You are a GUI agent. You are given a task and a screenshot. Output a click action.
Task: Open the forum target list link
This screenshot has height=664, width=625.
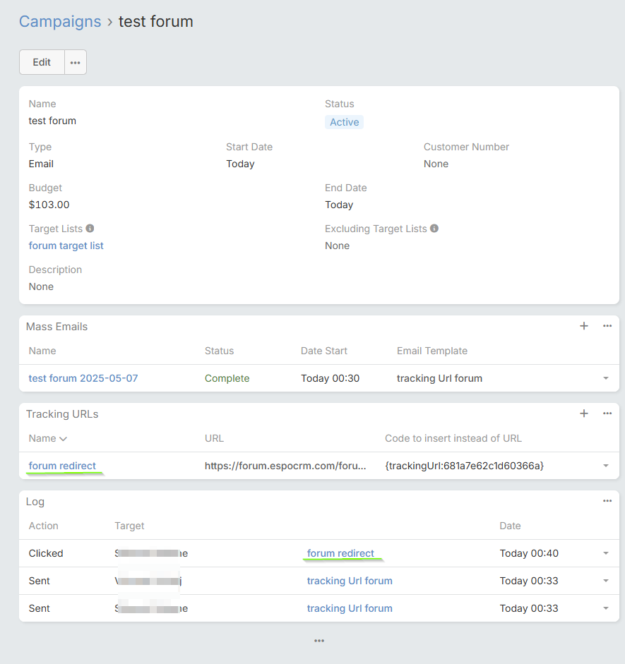(66, 246)
